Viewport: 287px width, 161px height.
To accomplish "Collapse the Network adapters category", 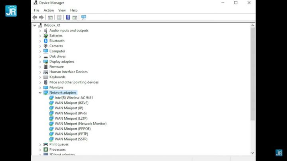I will tap(40, 93).
